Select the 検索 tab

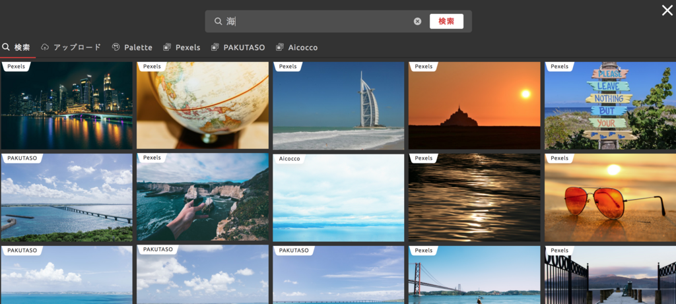click(17, 47)
